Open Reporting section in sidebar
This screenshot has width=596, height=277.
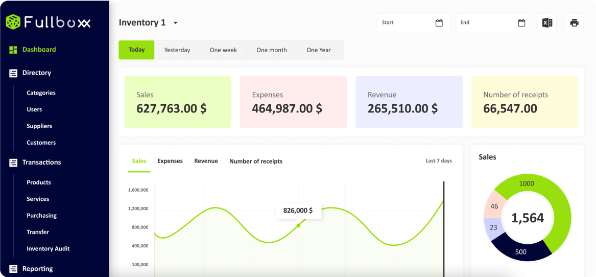pos(38,269)
